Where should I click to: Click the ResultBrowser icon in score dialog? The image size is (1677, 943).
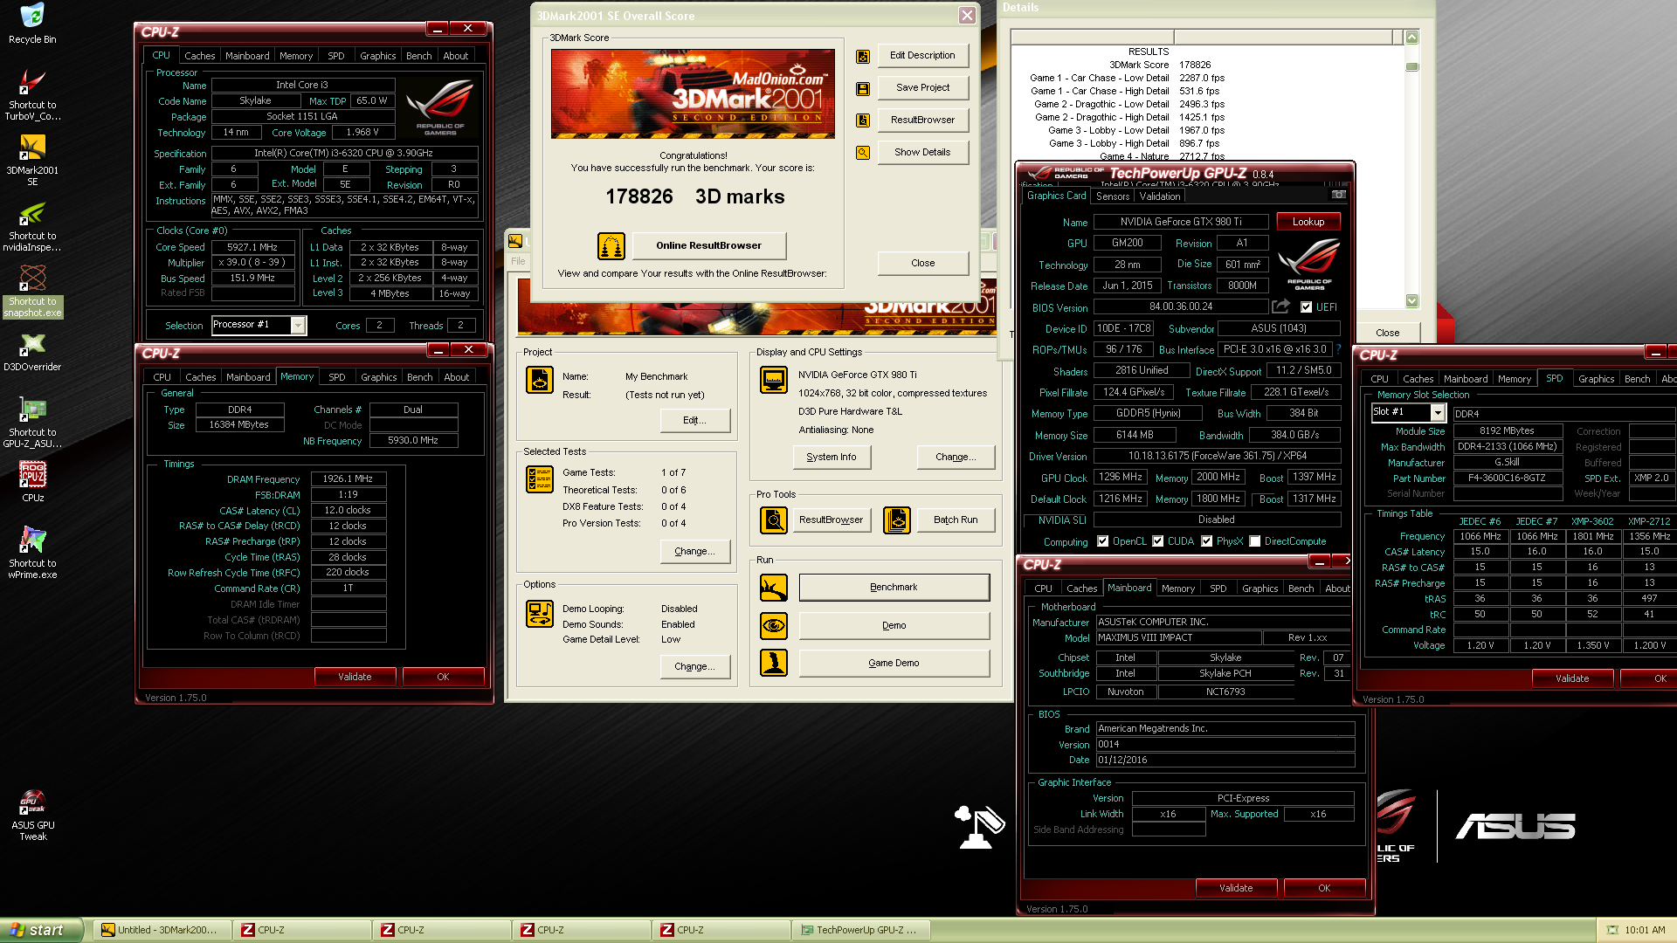[x=863, y=120]
